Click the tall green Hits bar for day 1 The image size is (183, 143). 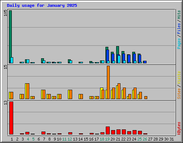pyautogui.click(x=10, y=37)
